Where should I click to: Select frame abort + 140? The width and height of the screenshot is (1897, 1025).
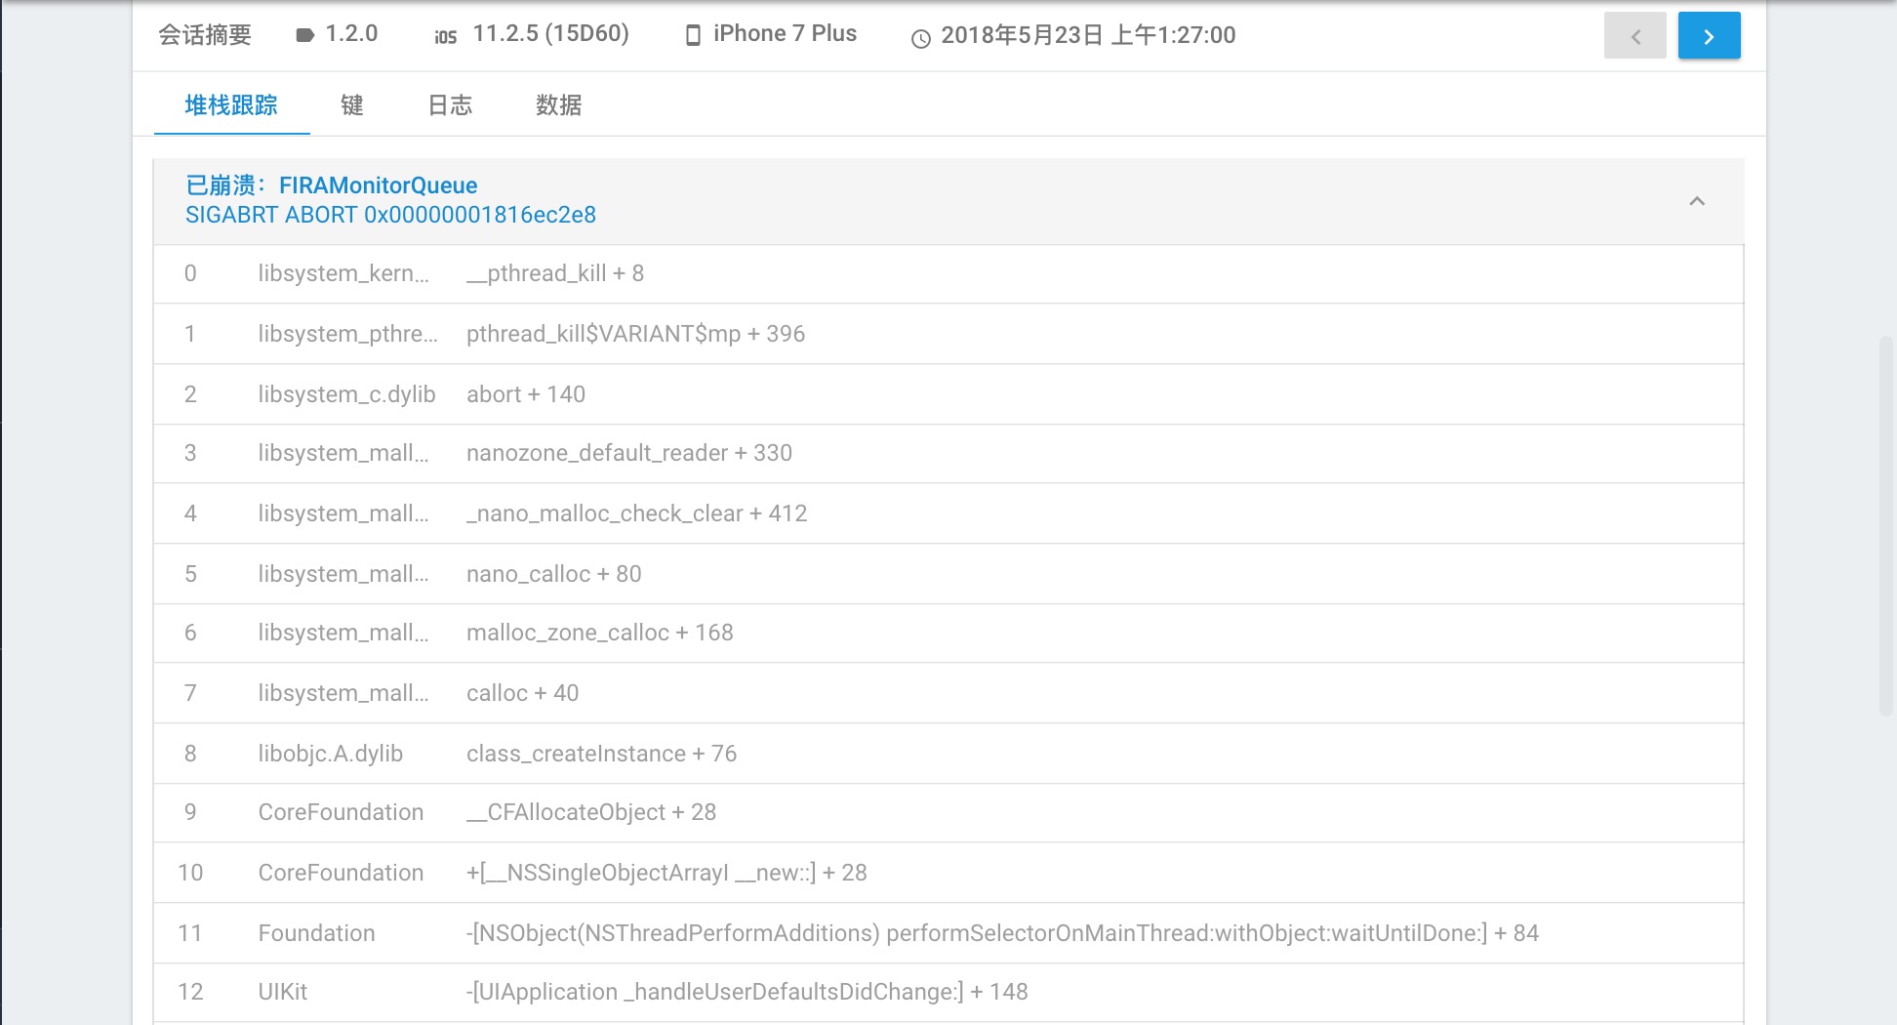point(948,394)
